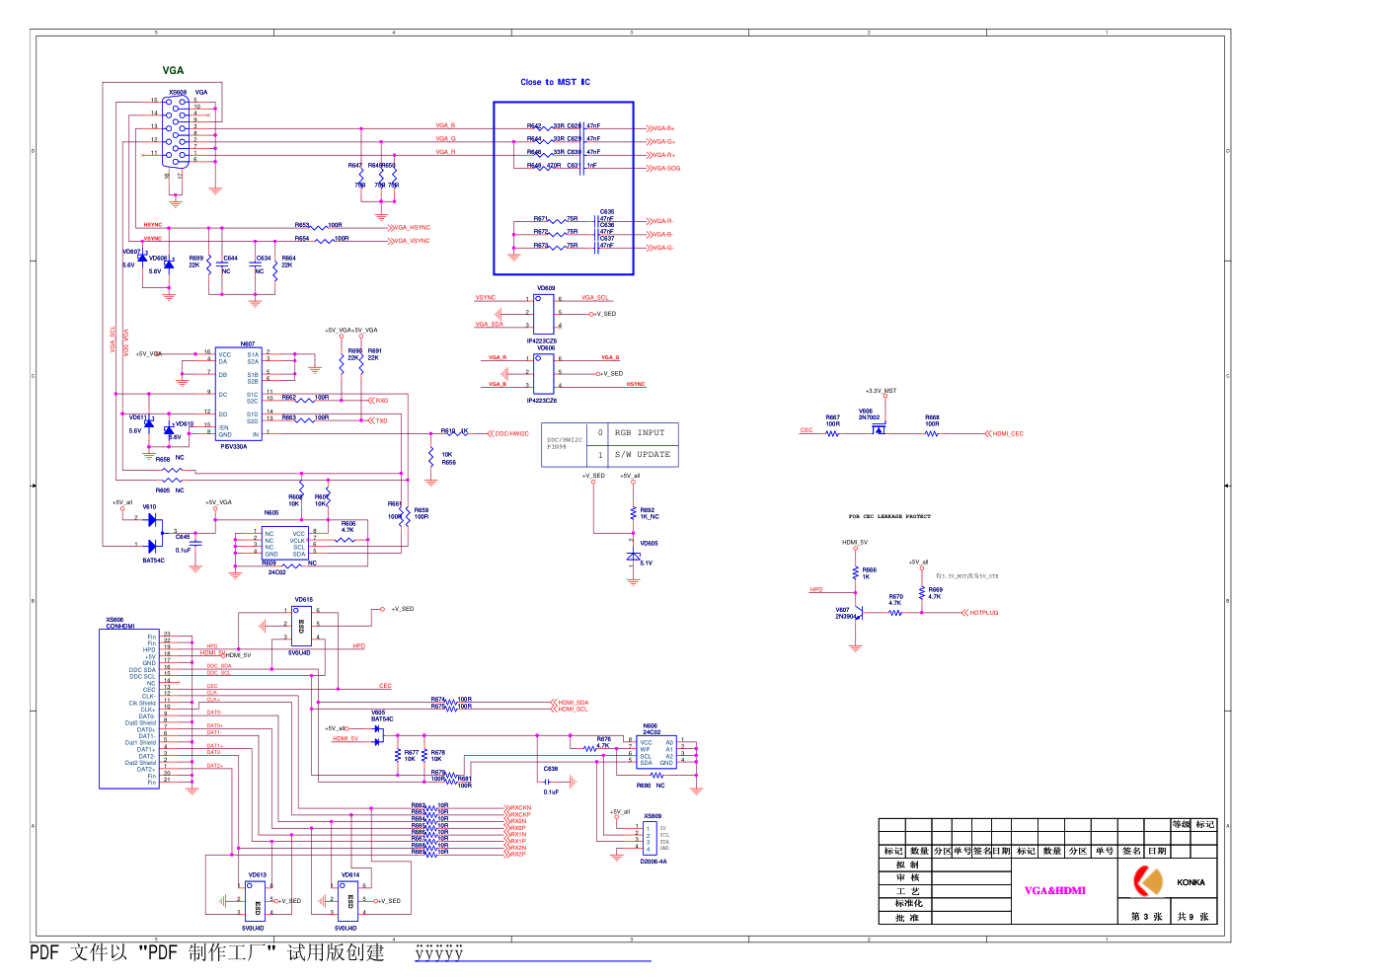Select the S/W UPDATE table cell
The image size is (1384, 979).
(x=642, y=455)
